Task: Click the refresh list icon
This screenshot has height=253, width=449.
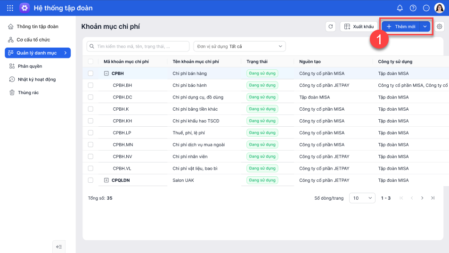Action: click(331, 27)
